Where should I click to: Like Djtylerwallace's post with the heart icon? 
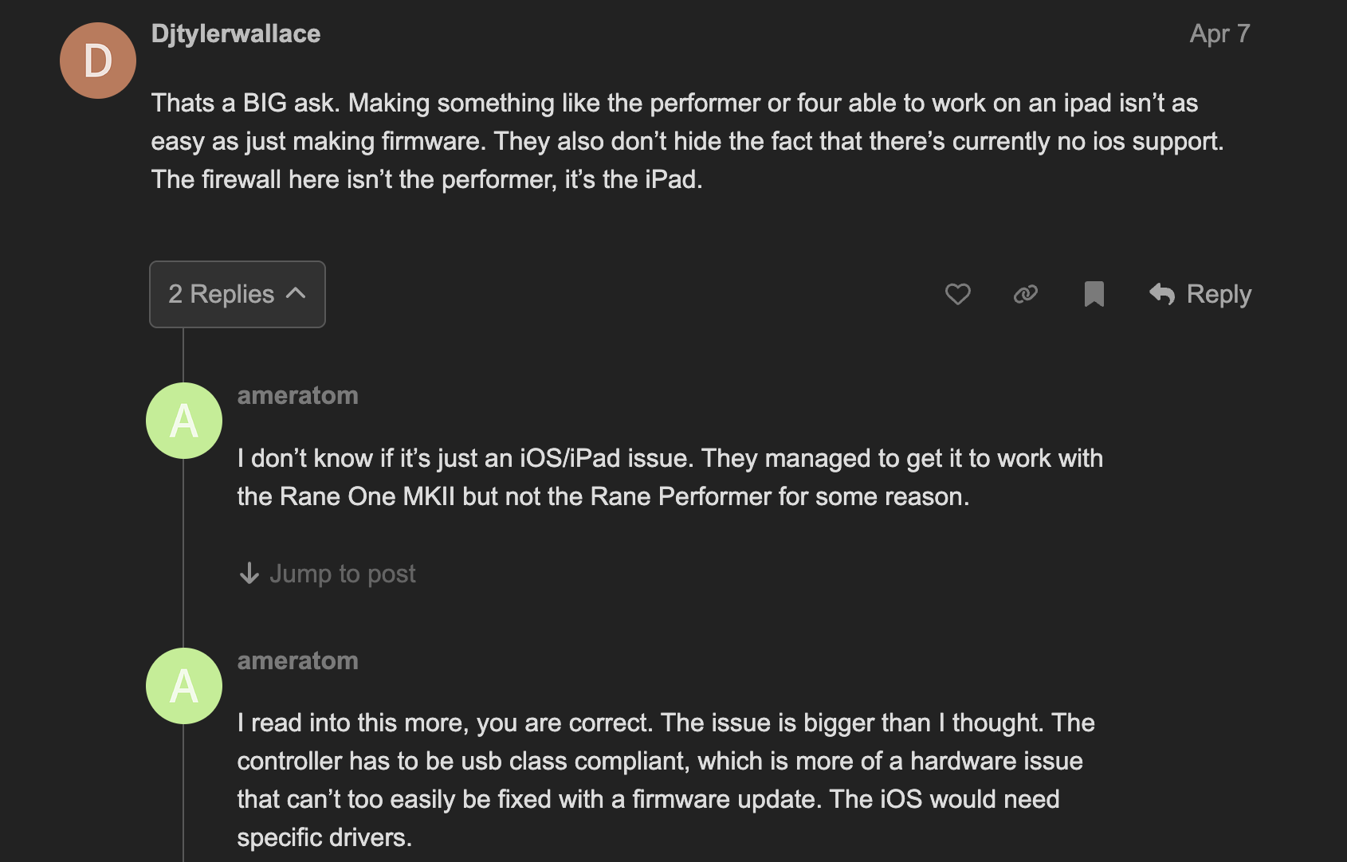(957, 294)
